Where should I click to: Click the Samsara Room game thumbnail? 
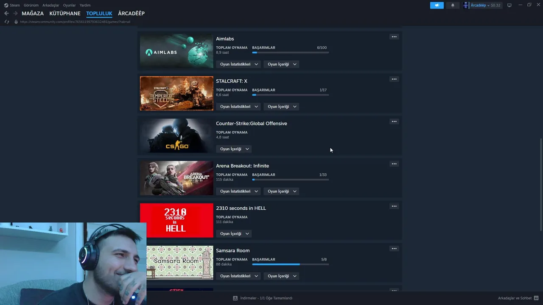[180, 263]
